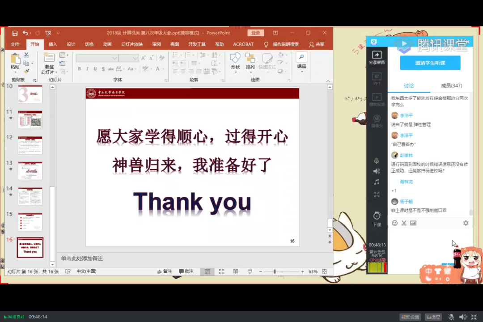The image size is (483, 322).
Task: Mute the microphone in the Tencent Classroom sidebar
Action: 377,161
